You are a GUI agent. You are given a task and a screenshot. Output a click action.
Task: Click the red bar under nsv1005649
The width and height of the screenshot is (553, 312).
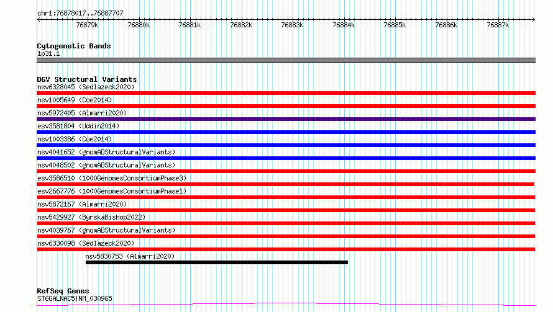tap(286, 106)
